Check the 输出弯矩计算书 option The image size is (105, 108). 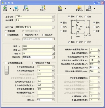23,35
